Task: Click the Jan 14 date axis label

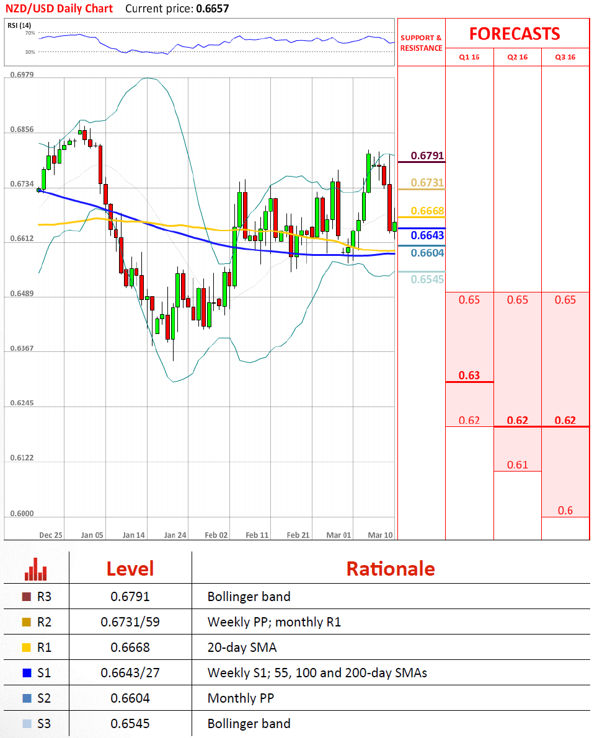Action: pos(134,535)
